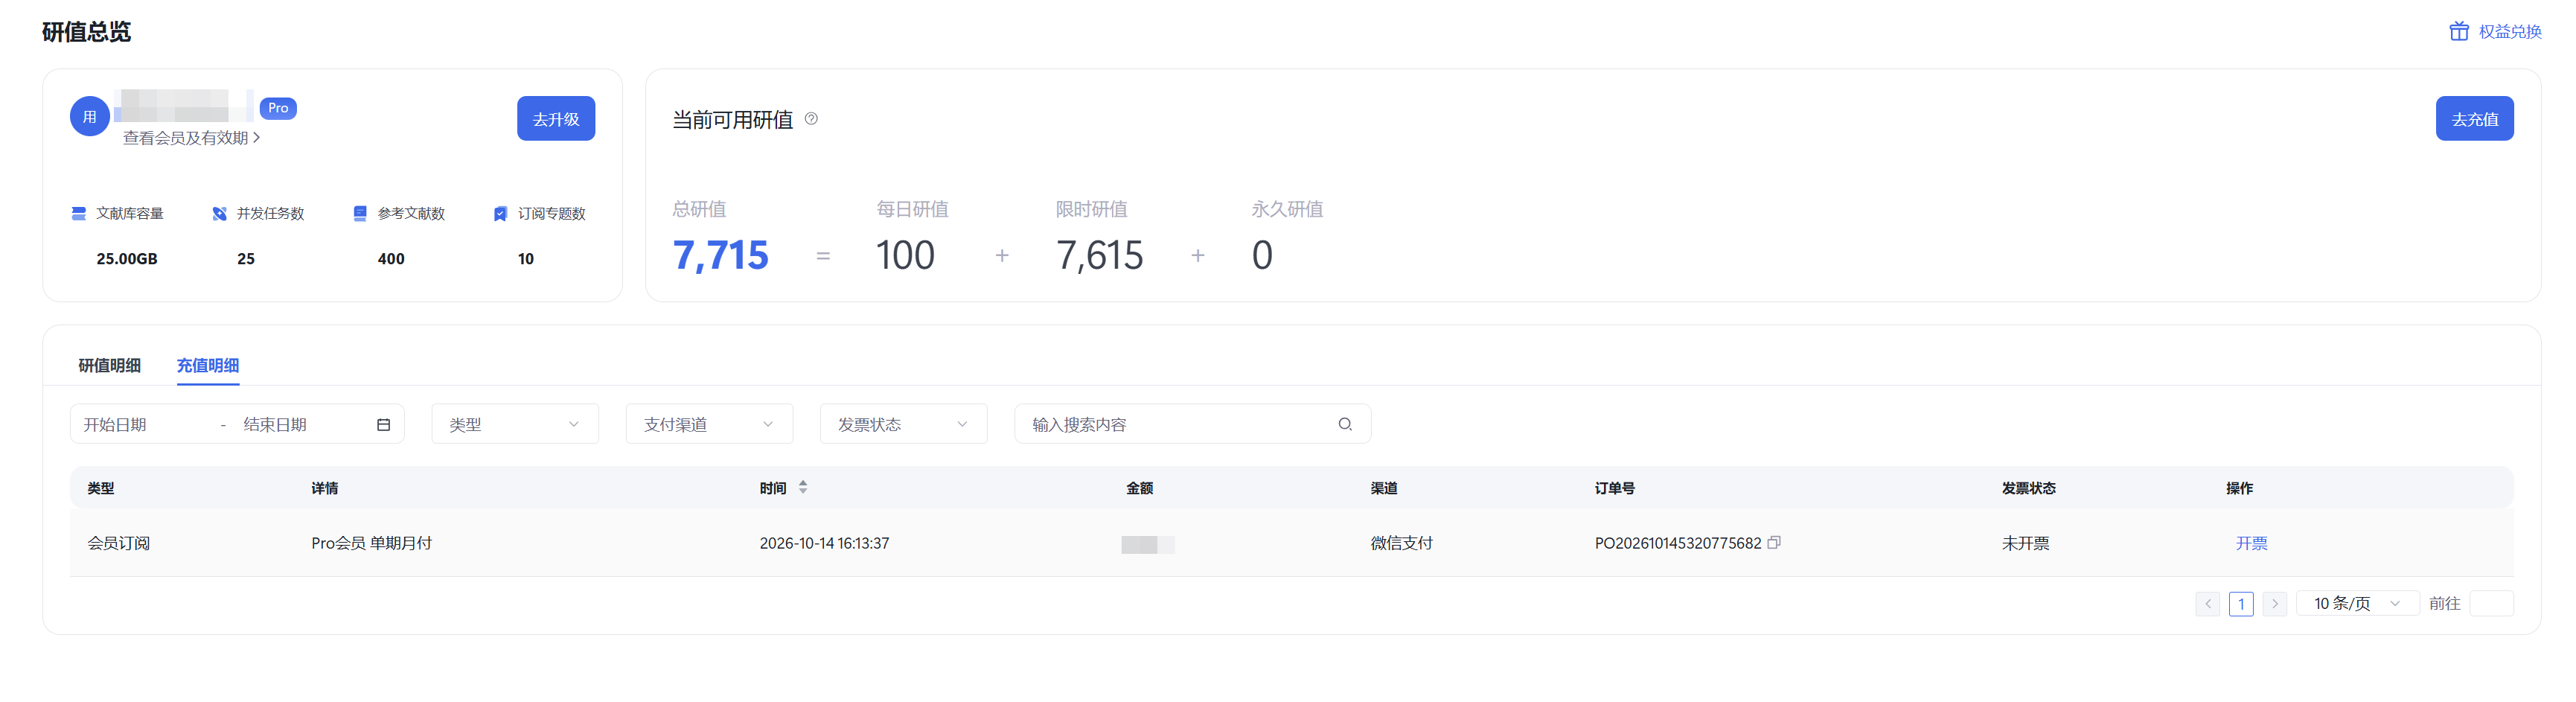
Task: Click the search magnifier icon
Action: (1345, 424)
